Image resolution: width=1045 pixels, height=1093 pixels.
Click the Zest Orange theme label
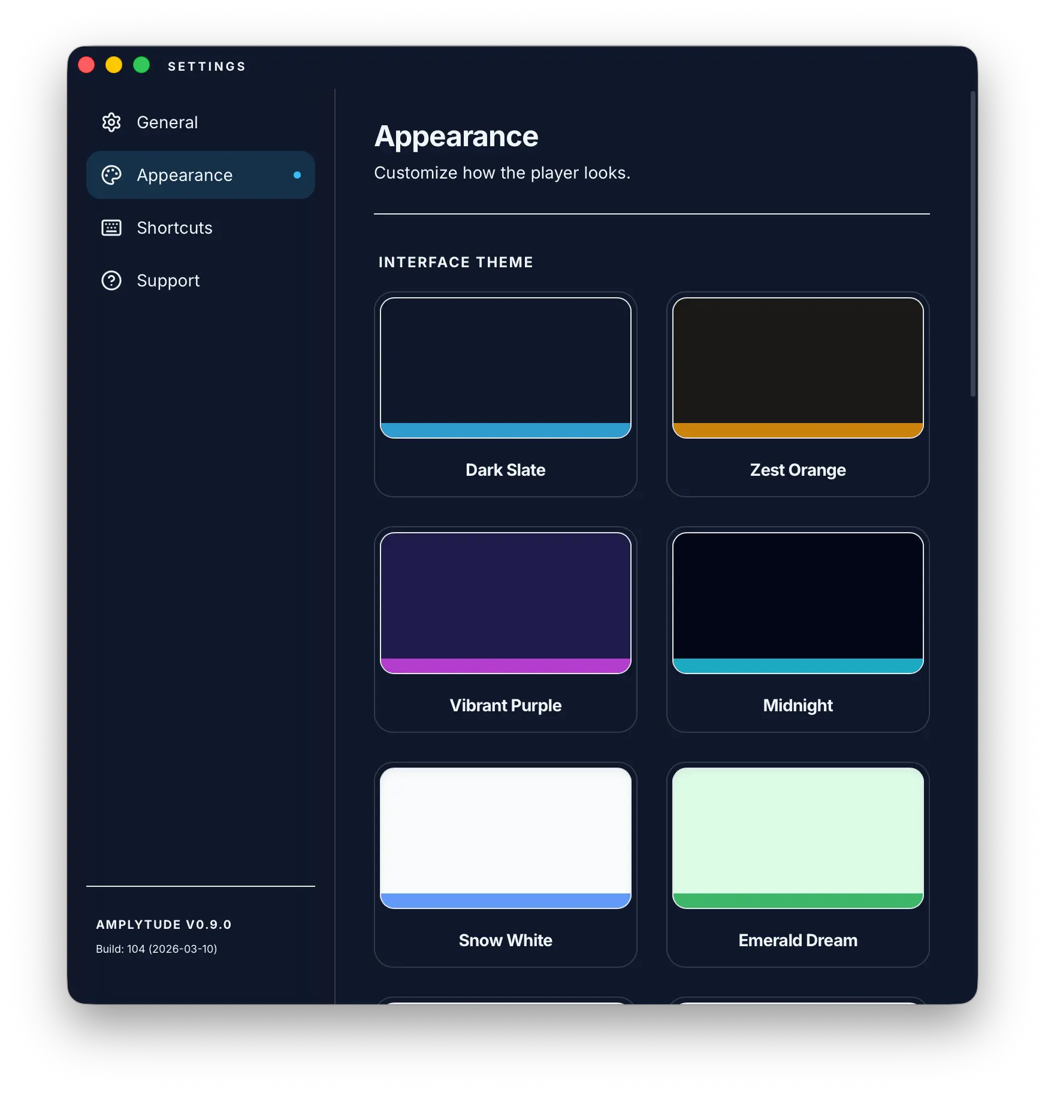pos(797,470)
